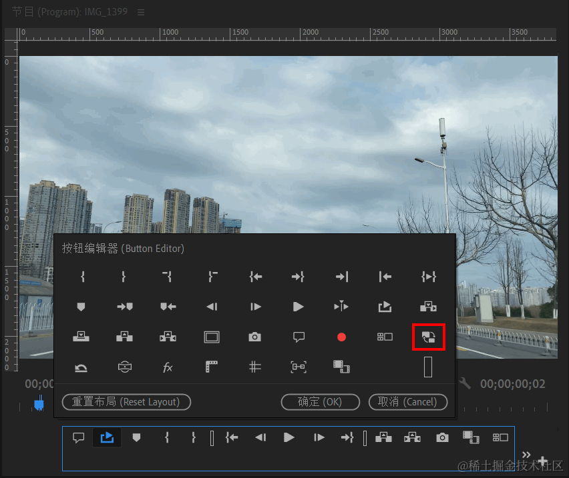Screen dimensions: 569x478
Task: Toggle the red multi-camera record button
Action: 341,337
